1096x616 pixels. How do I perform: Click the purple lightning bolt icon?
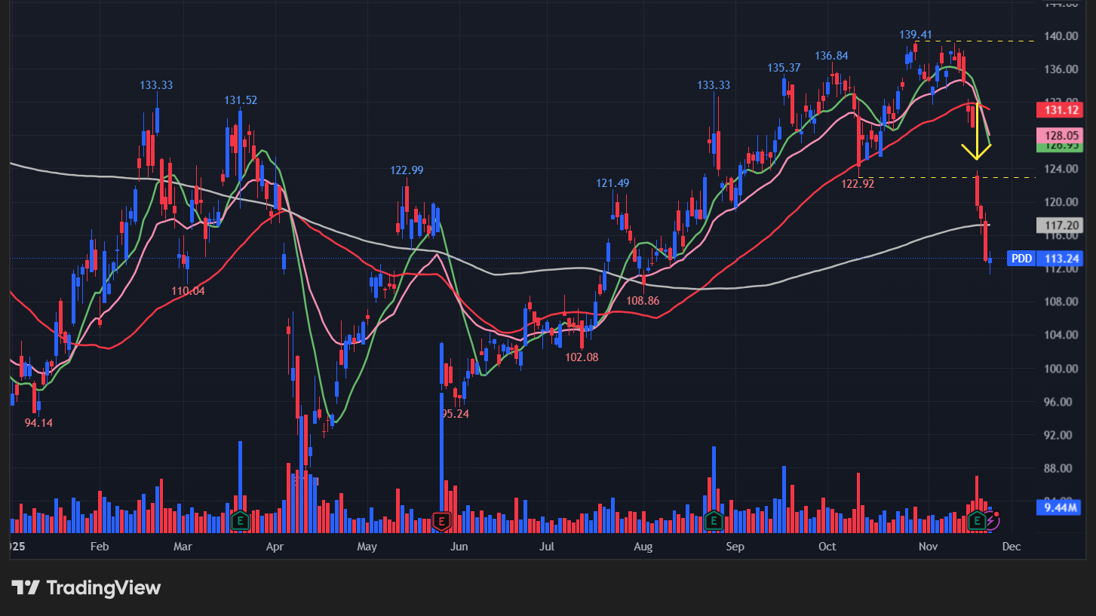tap(993, 519)
